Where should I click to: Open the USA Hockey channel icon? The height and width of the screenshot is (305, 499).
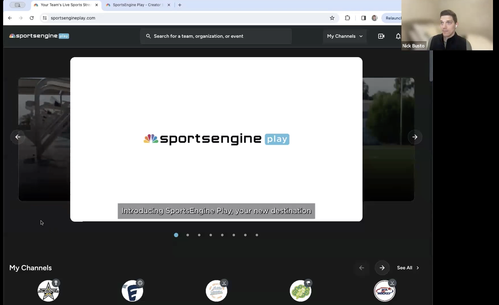pos(384,291)
